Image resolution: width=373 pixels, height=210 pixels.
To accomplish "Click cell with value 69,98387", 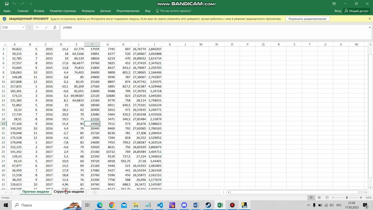I will point(77,96).
